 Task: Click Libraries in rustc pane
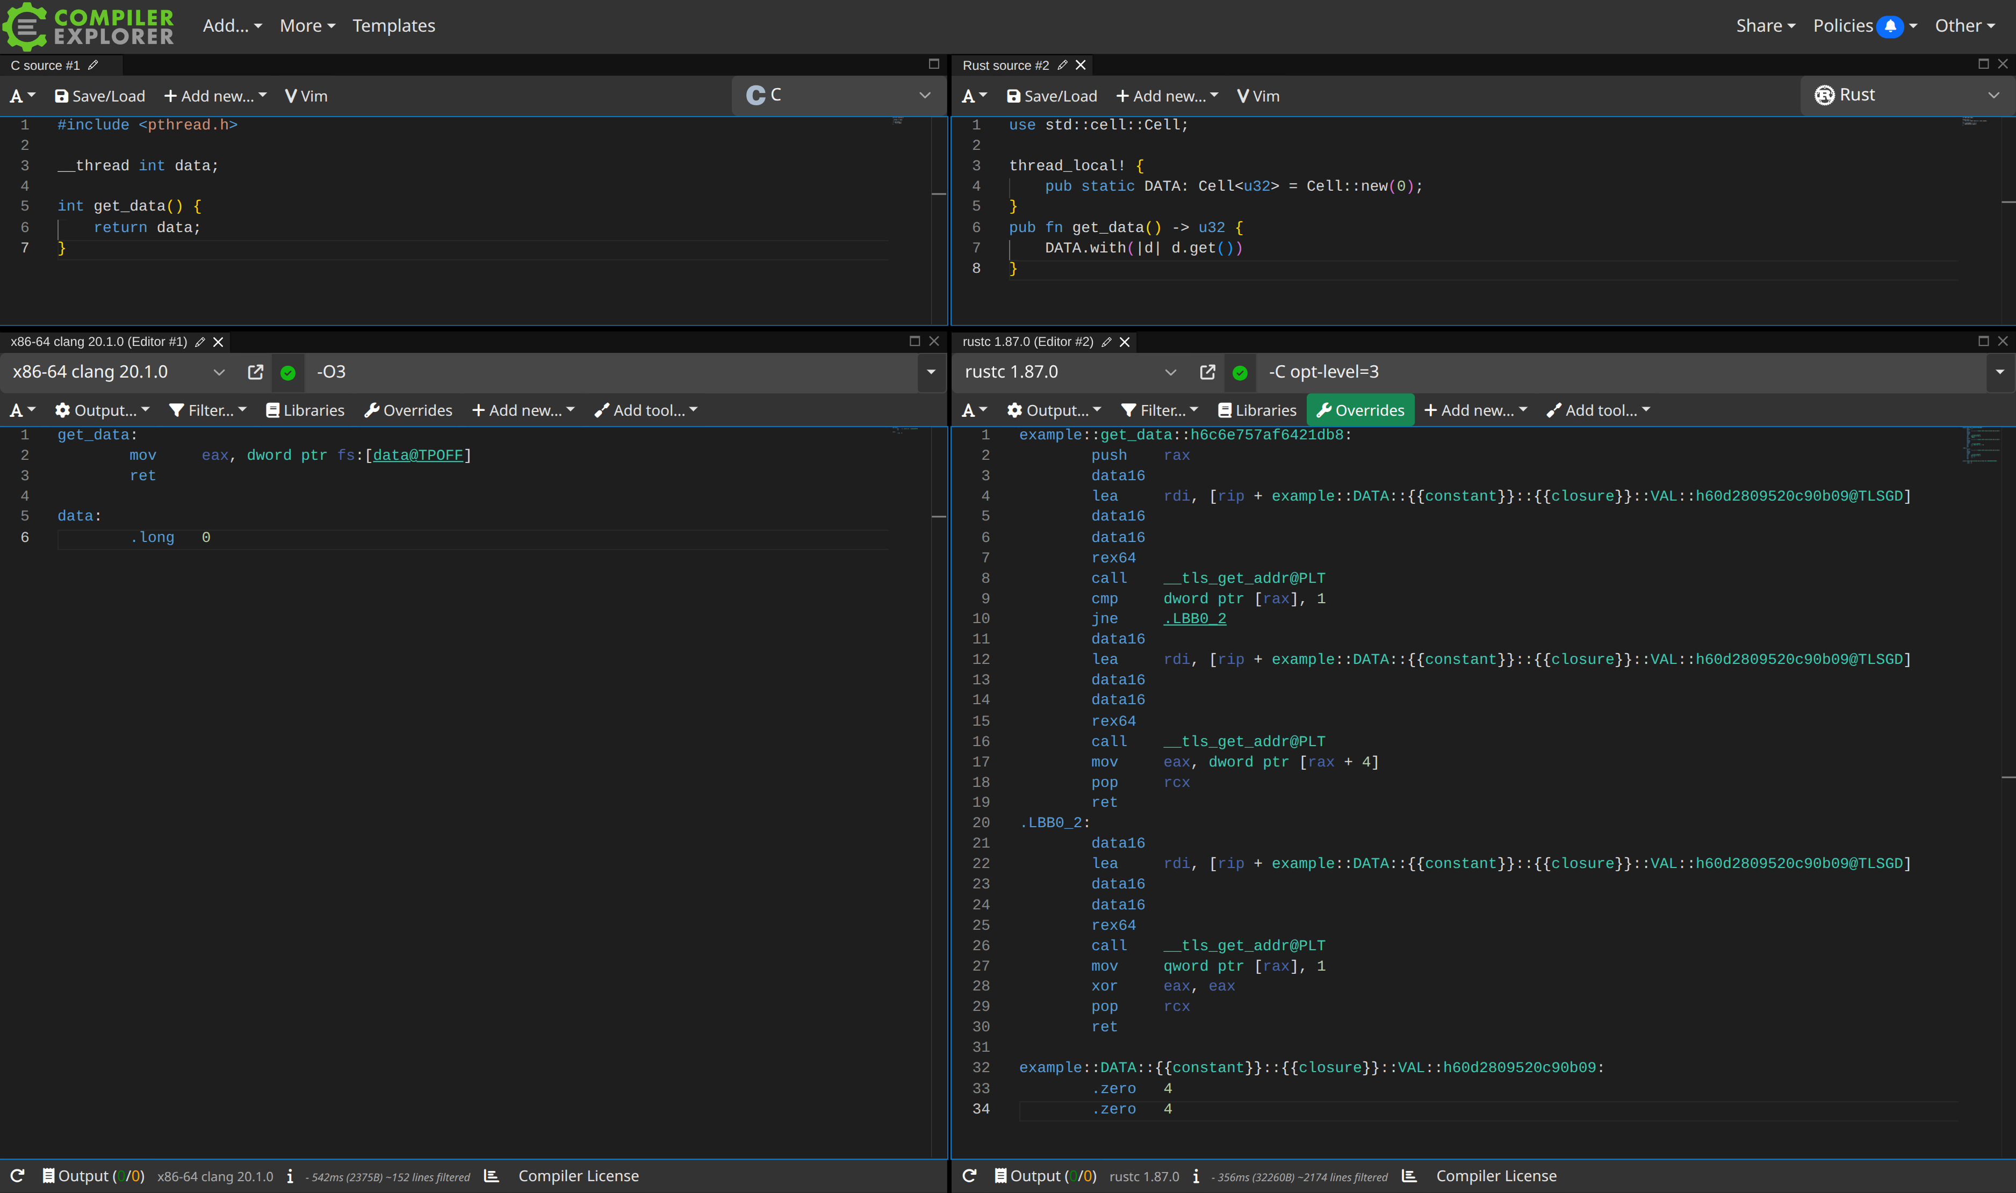[x=1257, y=411]
